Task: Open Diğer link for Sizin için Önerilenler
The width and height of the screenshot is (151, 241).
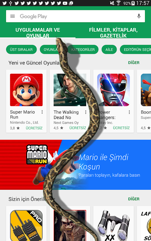Action: tap(133, 199)
